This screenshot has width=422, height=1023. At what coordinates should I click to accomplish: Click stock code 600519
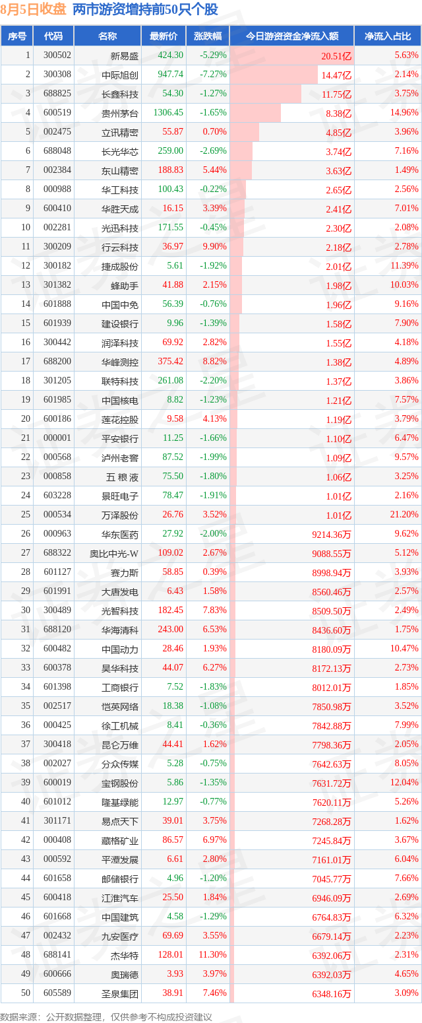pos(57,113)
